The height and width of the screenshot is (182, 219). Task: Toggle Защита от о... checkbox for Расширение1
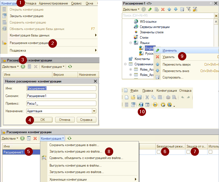(188, 152)
